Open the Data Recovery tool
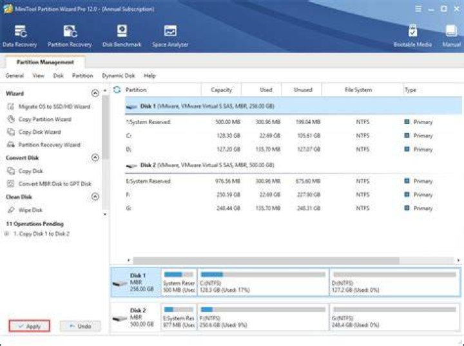 coord(20,36)
